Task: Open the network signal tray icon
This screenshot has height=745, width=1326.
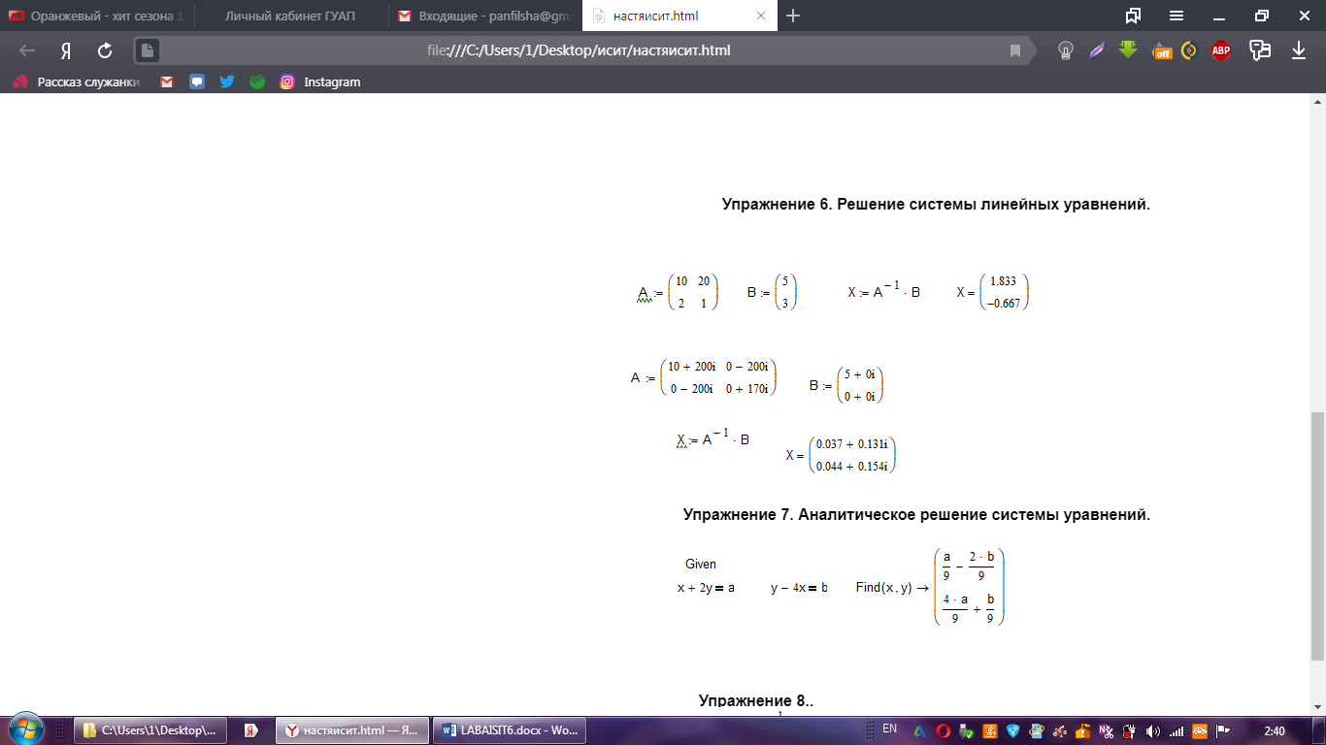Action: [x=1177, y=731]
